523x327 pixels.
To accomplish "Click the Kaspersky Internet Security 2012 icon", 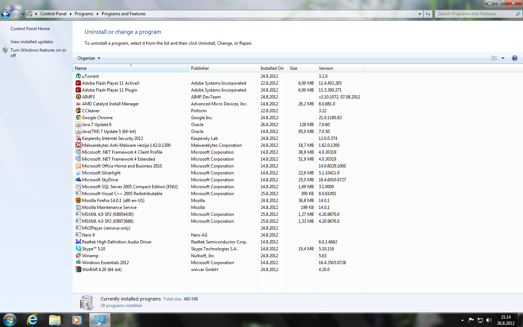I will pyautogui.click(x=78, y=138).
